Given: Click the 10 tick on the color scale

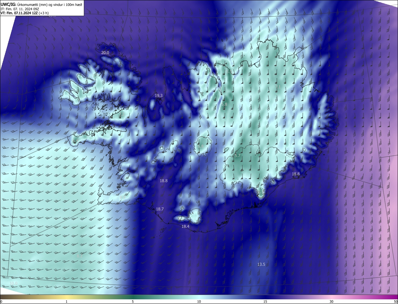Looking at the screenshot, I should point(199,302).
